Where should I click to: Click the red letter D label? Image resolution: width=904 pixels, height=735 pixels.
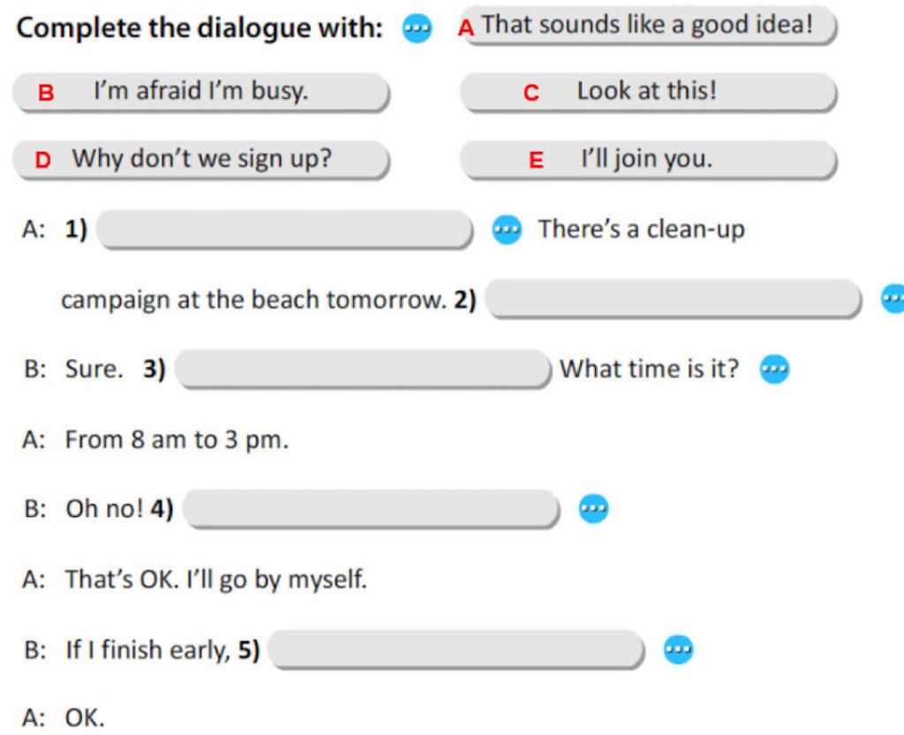click(x=43, y=160)
